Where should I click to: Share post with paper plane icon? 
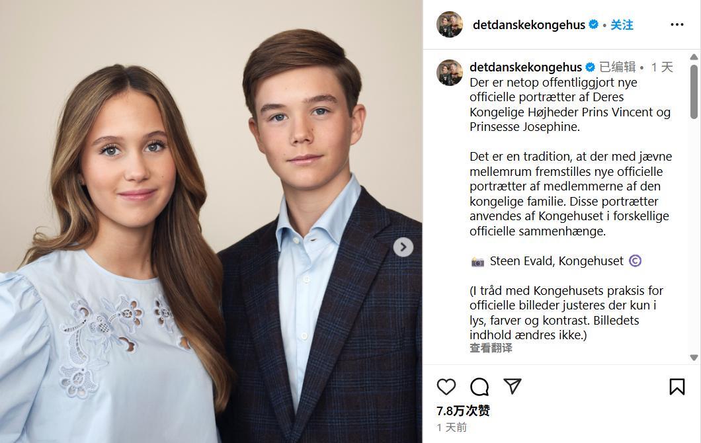pyautogui.click(x=513, y=385)
